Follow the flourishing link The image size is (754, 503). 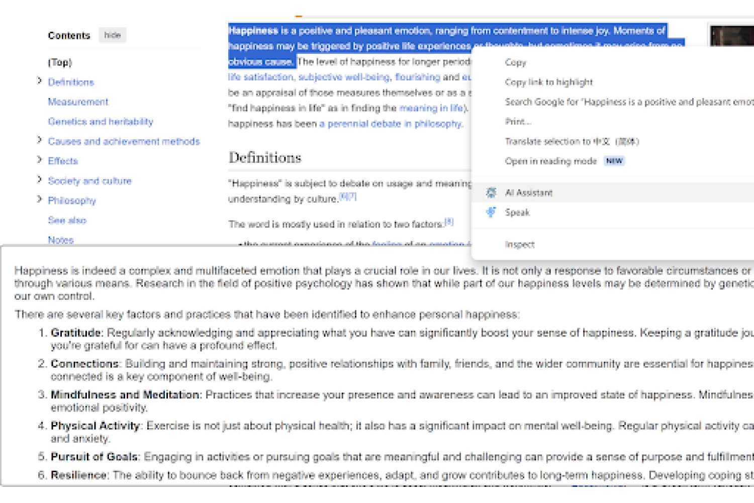click(417, 77)
